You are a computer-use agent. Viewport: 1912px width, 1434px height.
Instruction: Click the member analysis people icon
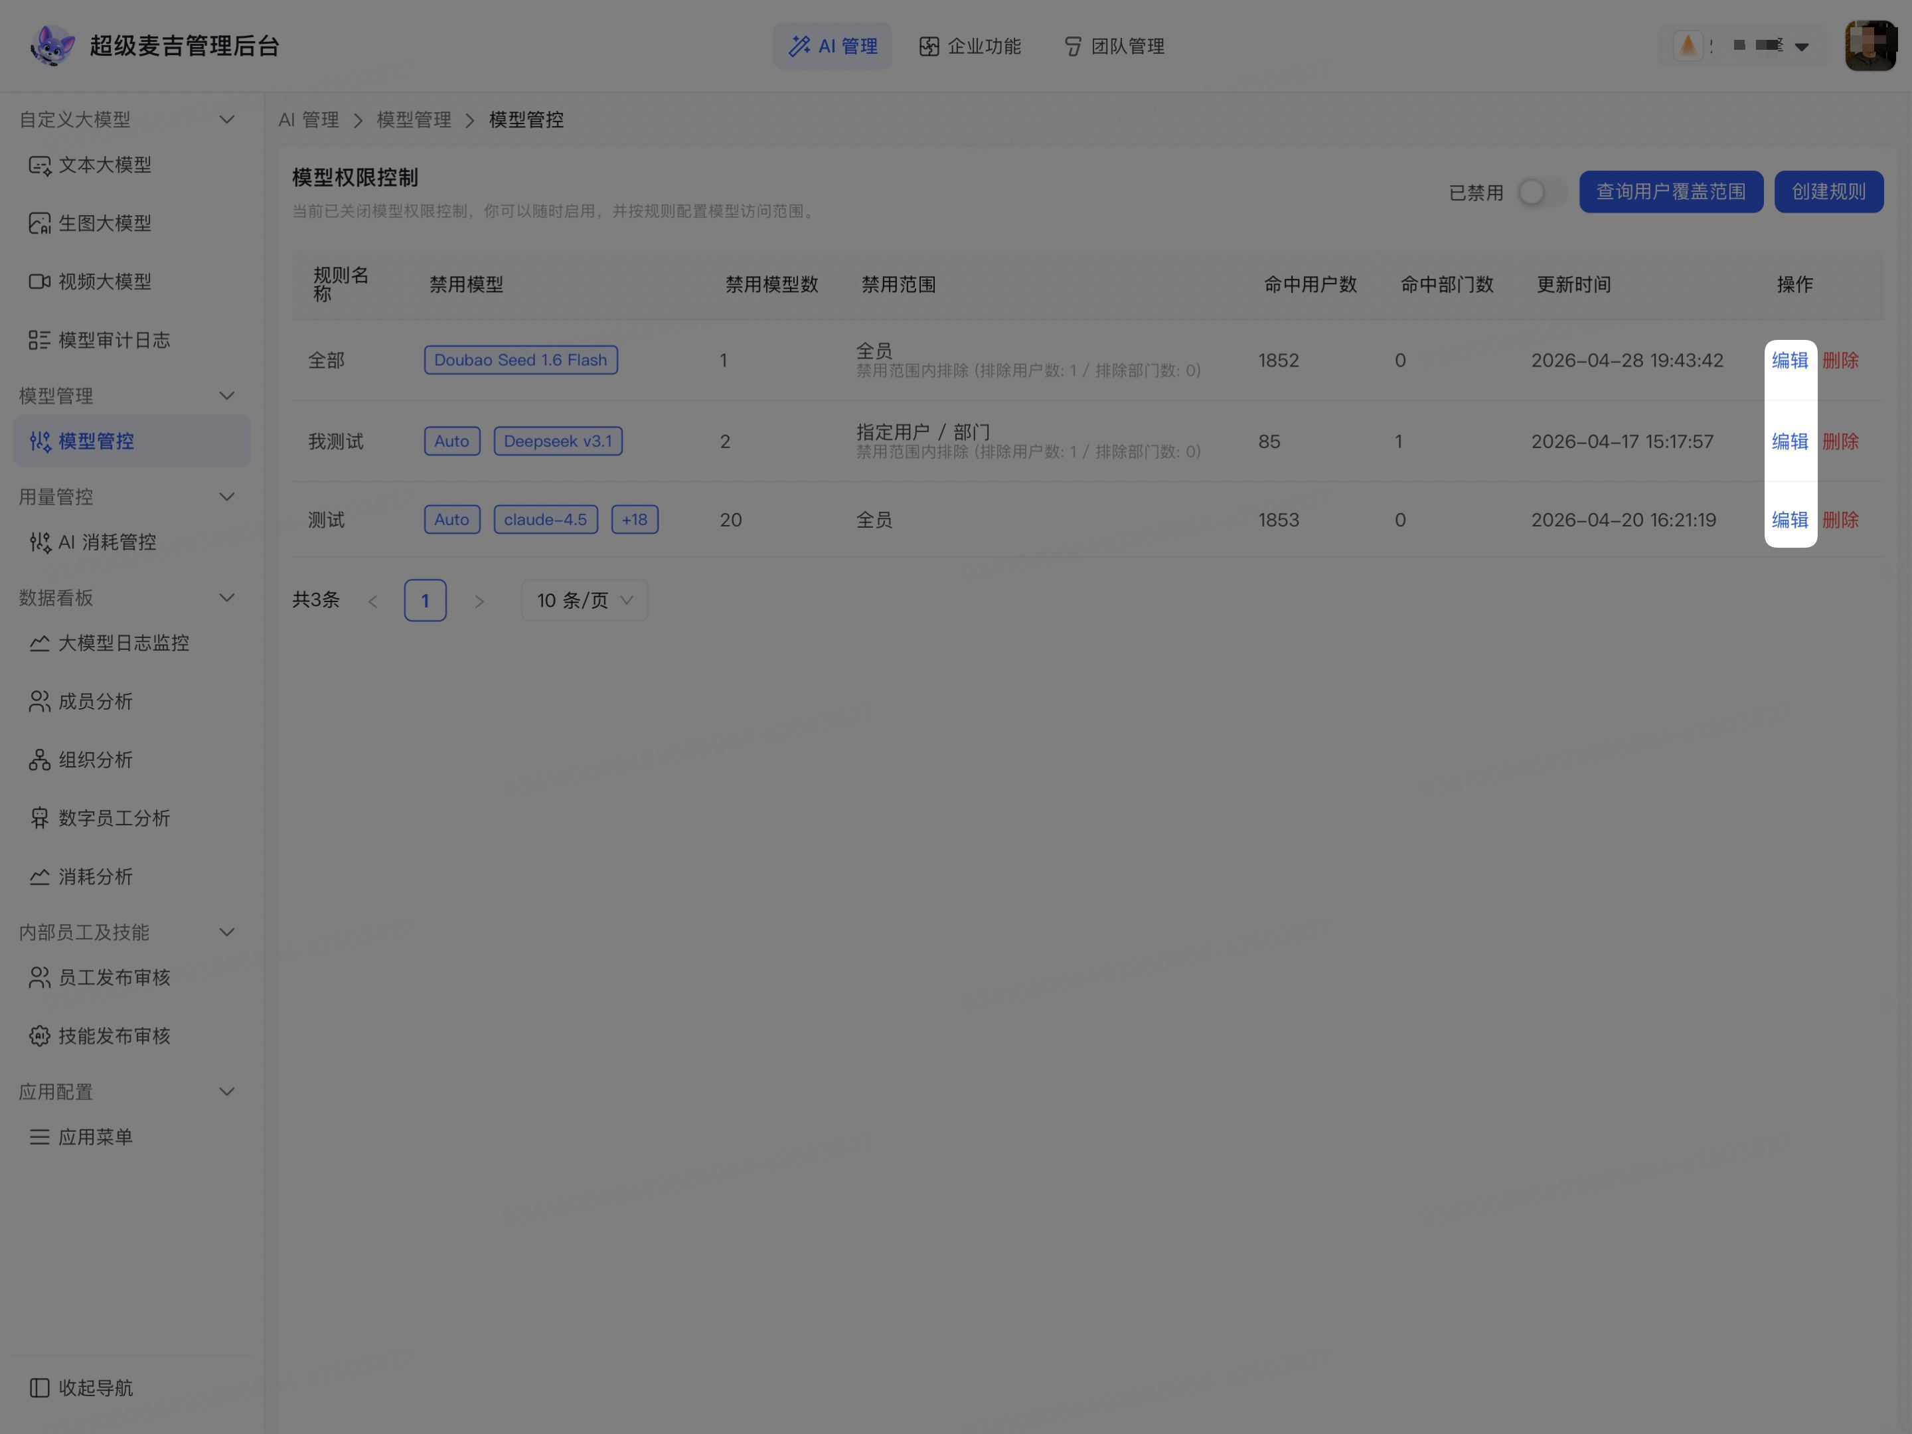40,702
